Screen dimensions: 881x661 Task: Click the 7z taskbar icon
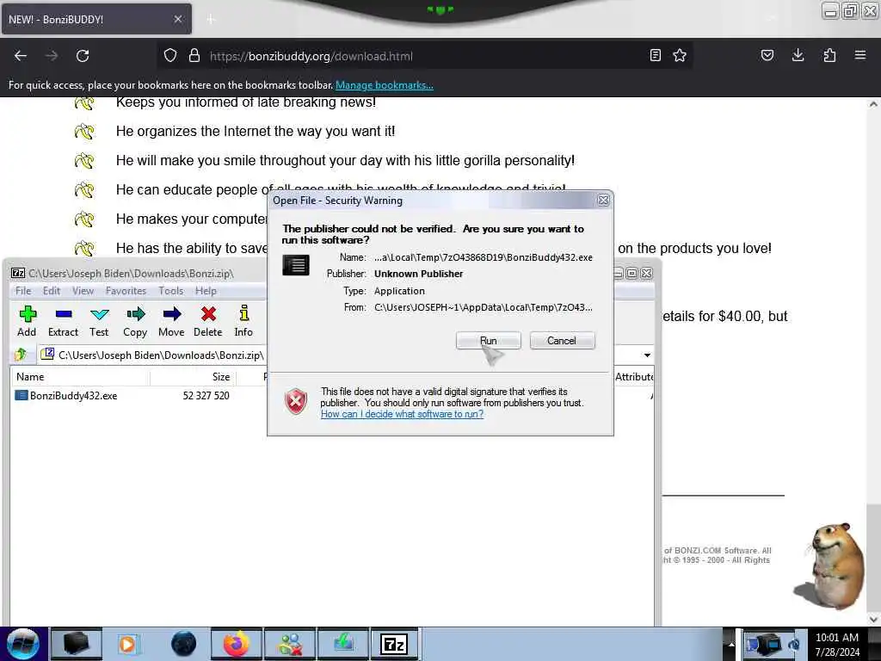(x=394, y=644)
